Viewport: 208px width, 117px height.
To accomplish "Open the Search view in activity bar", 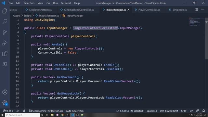I will [5, 21].
